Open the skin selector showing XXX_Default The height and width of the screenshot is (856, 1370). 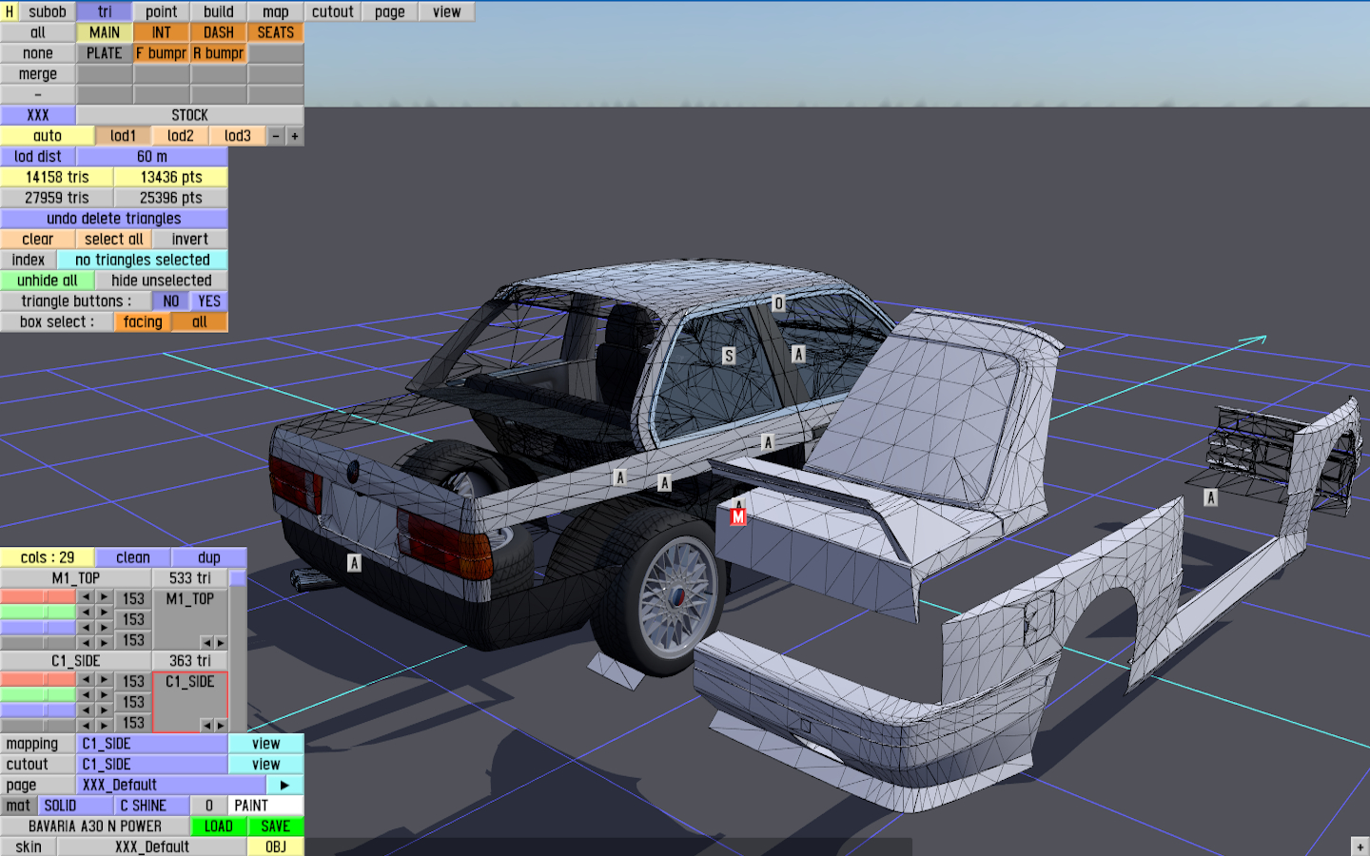coord(152,846)
